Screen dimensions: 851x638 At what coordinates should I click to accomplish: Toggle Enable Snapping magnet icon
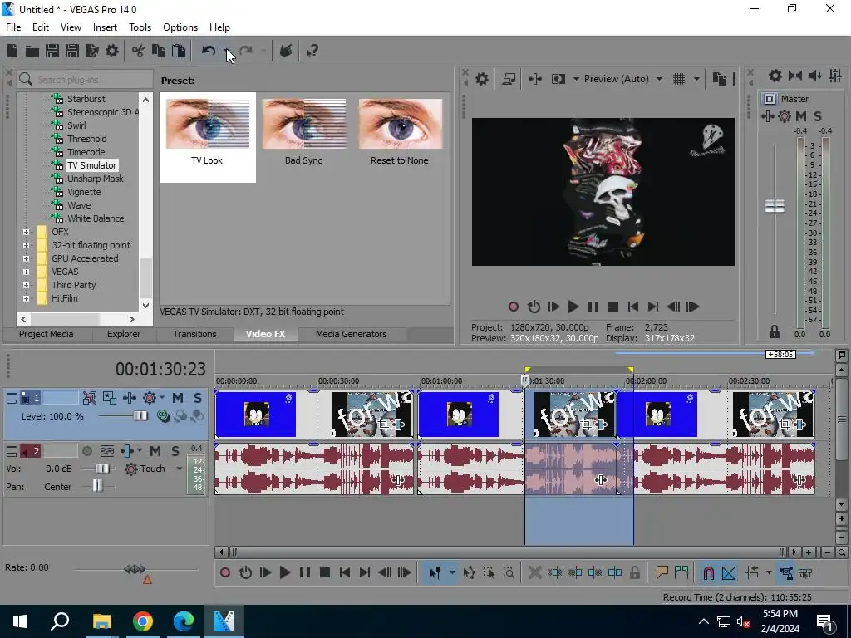[x=708, y=572]
